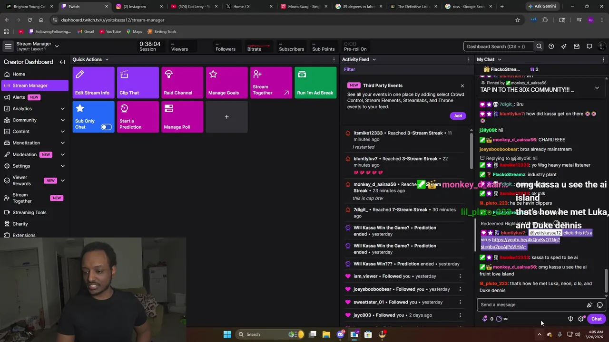Click the Add button for Third Party Events
The image size is (609, 342).
pos(458,116)
